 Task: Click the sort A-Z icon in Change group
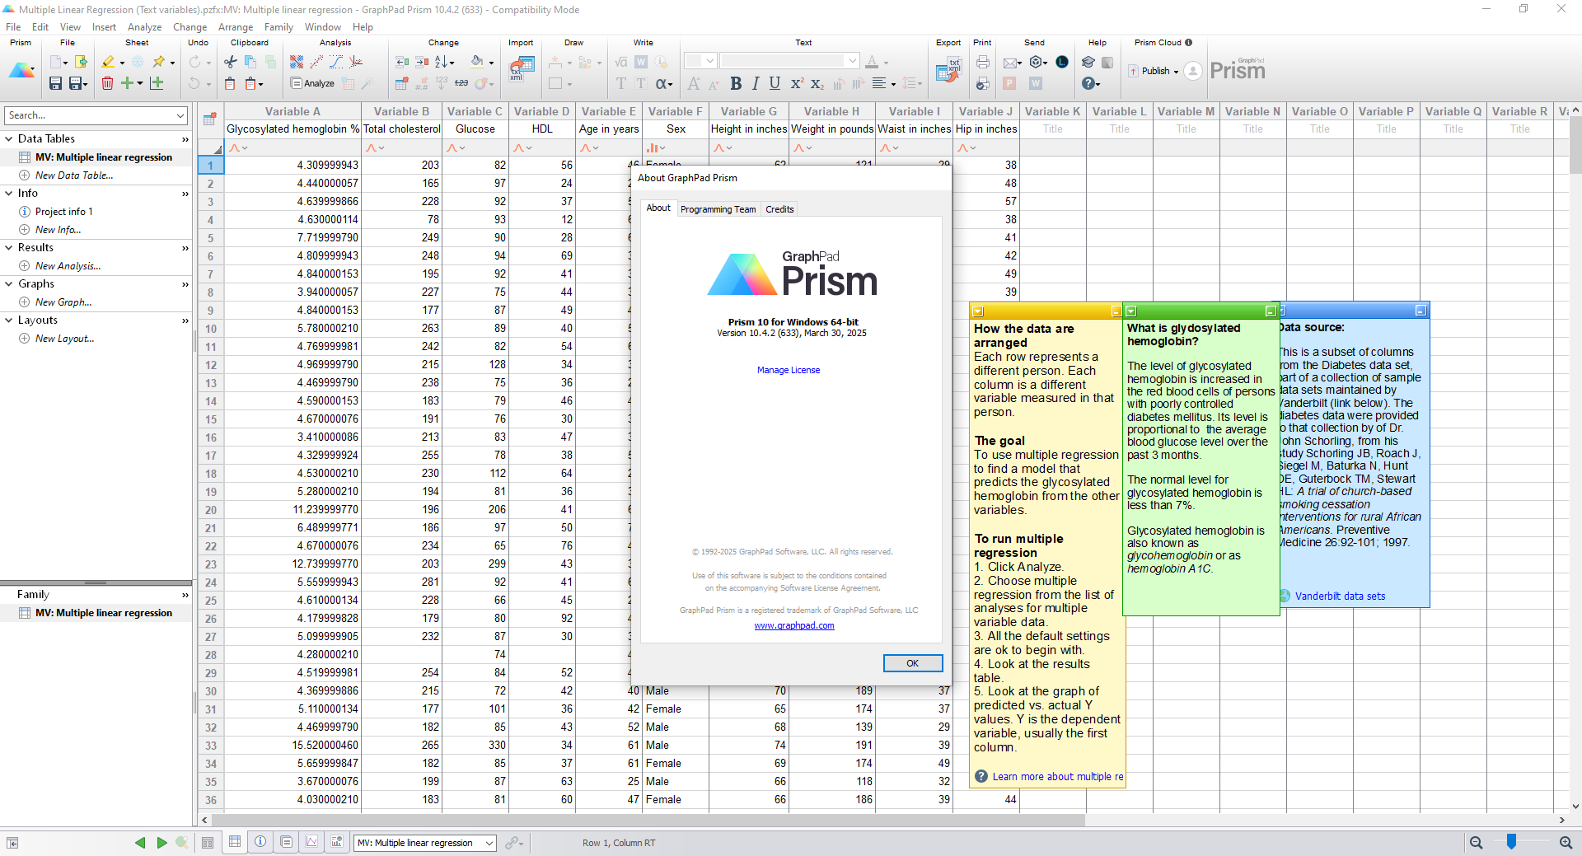[442, 62]
